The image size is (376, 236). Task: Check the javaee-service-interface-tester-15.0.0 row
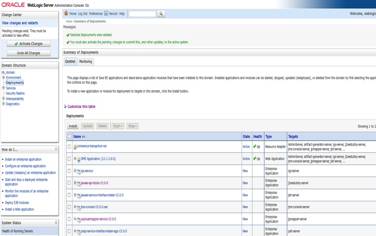click(x=69, y=195)
